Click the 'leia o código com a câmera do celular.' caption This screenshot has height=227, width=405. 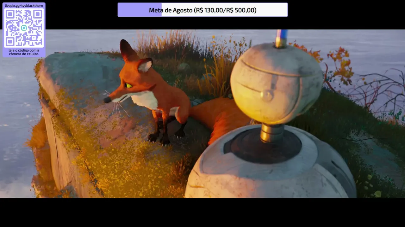coord(24,52)
